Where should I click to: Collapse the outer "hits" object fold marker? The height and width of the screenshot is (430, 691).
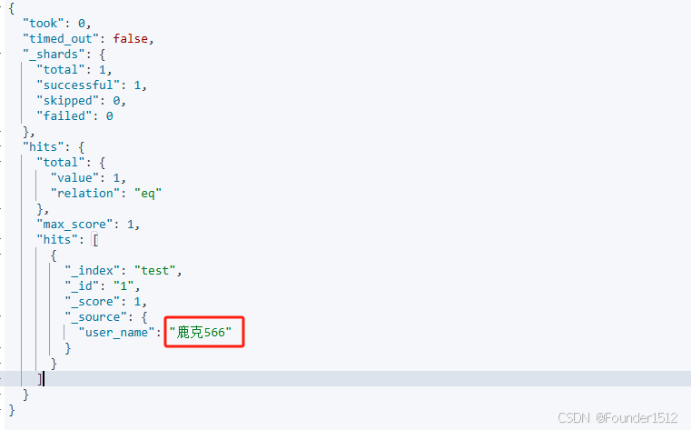tap(1, 146)
